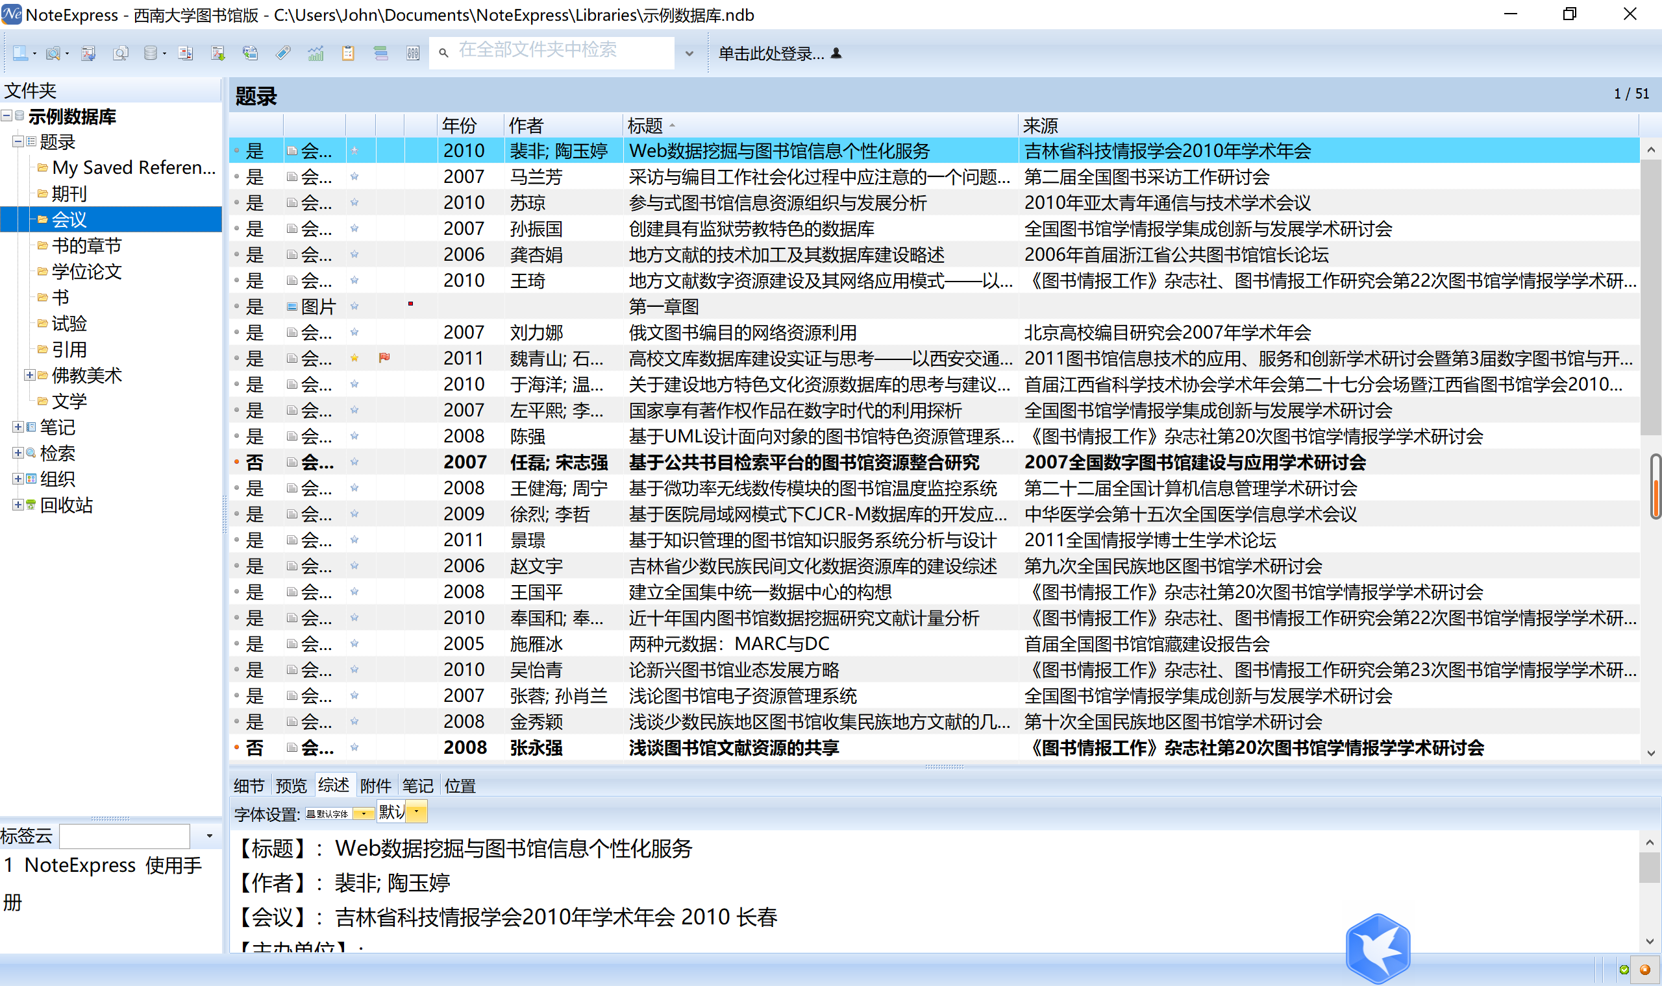Click the reference list scroll up arrow
1662x986 pixels.
(x=1650, y=150)
